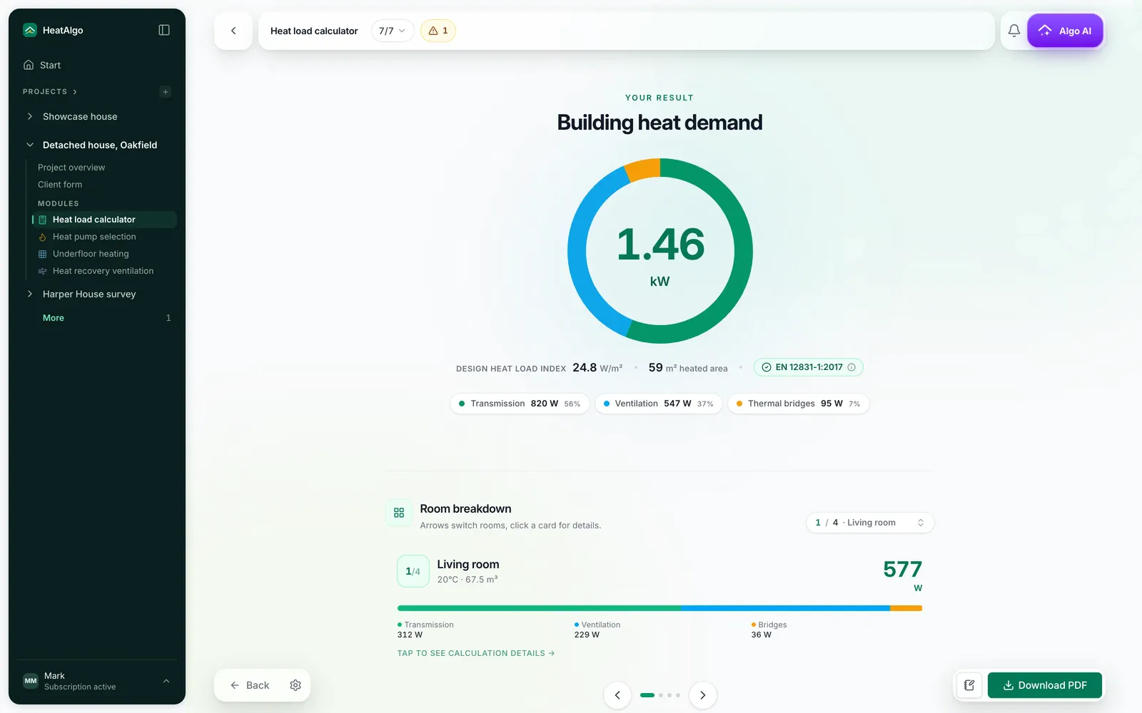
Task: Select fourth room pagination dot
Action: [678, 695]
